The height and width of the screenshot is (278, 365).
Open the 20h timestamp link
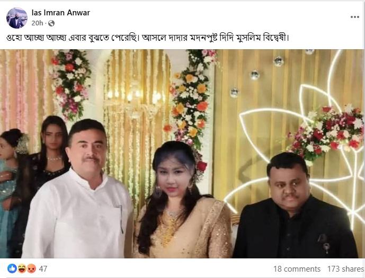click(37, 23)
